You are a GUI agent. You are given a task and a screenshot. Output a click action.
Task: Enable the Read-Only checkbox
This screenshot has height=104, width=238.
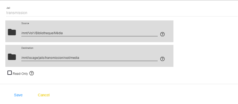pos(10,73)
